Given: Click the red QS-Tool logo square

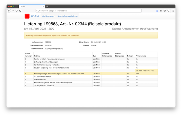Looking at the screenshot, I should point(27,16).
